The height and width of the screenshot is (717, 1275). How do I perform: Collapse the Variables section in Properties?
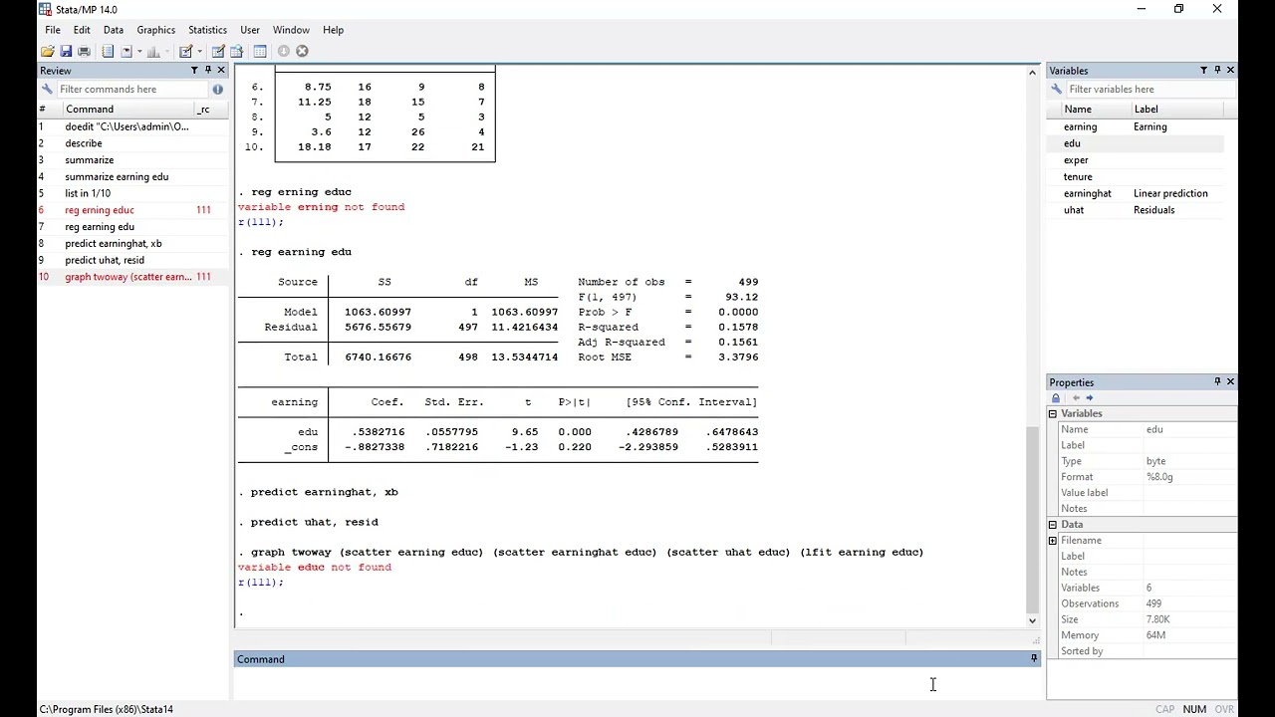[1052, 413]
